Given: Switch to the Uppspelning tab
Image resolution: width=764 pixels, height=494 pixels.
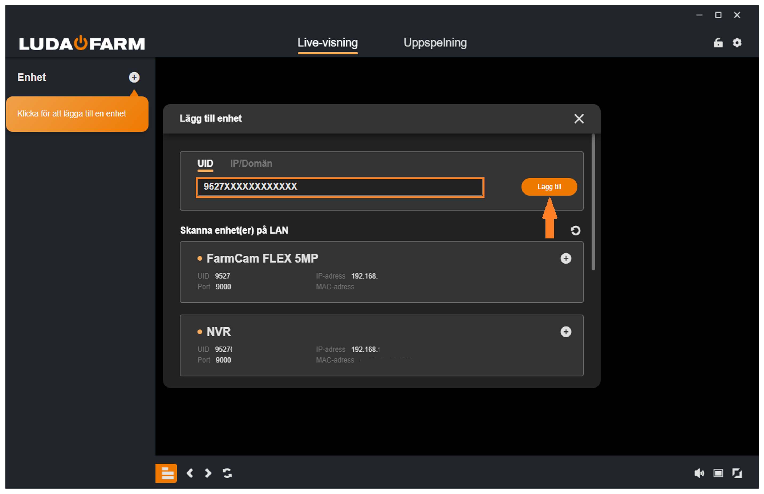Looking at the screenshot, I should click(x=435, y=43).
